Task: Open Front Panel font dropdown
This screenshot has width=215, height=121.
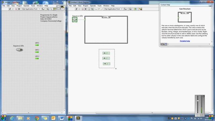Action: (x=31, y=9)
